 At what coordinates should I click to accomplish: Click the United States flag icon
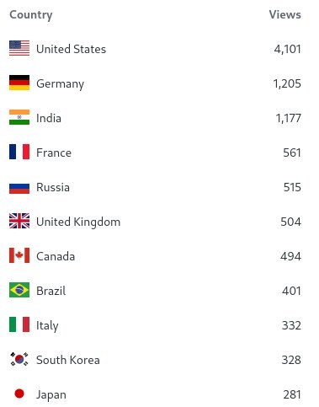pyautogui.click(x=19, y=48)
